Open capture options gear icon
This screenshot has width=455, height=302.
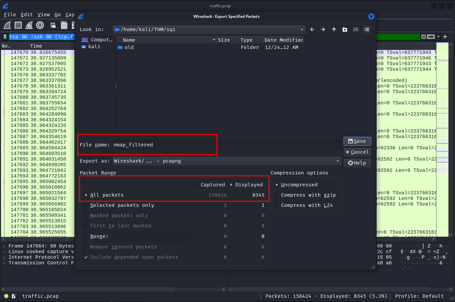[40, 25]
